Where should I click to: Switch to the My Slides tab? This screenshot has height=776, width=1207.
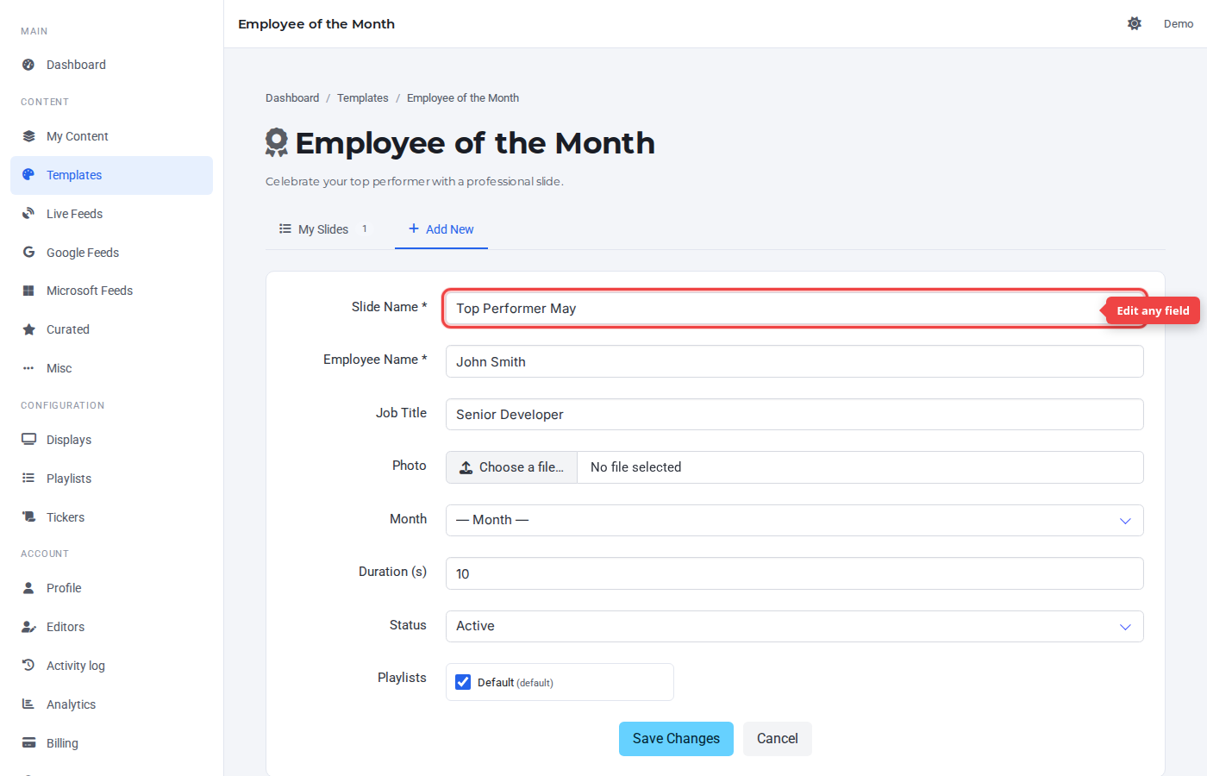(323, 229)
